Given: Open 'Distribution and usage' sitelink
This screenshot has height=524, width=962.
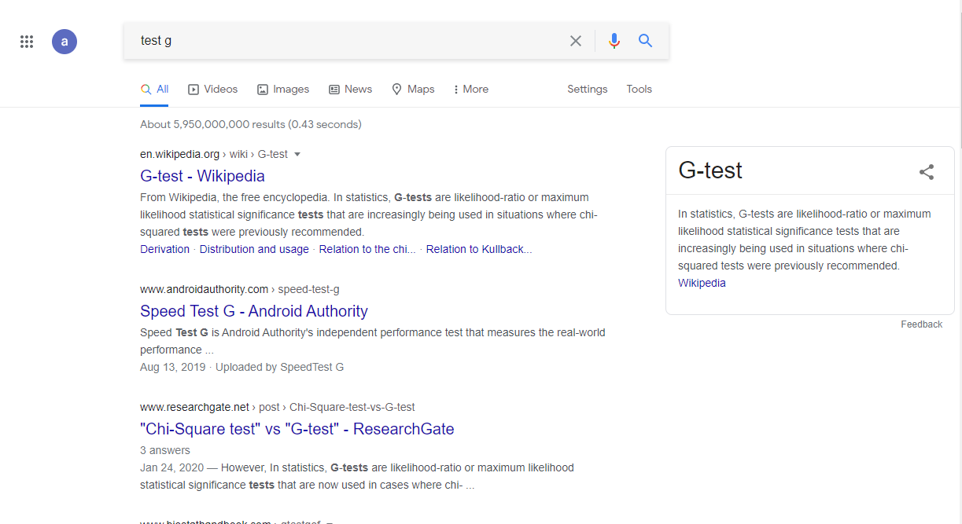Looking at the screenshot, I should 254,249.
